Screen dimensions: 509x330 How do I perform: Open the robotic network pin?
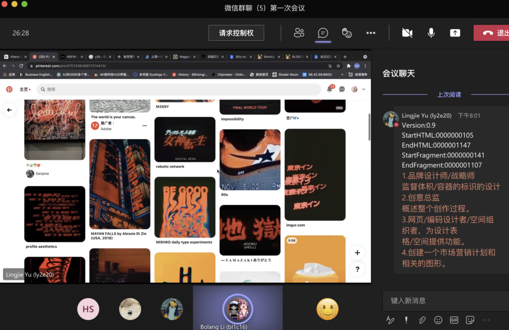[185, 140]
